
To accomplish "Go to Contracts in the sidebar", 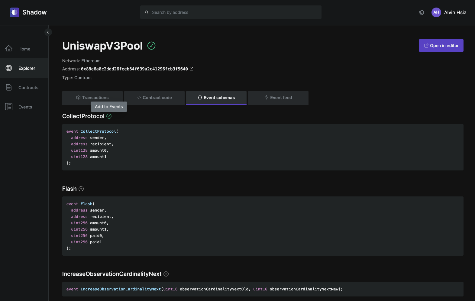I will (28, 88).
